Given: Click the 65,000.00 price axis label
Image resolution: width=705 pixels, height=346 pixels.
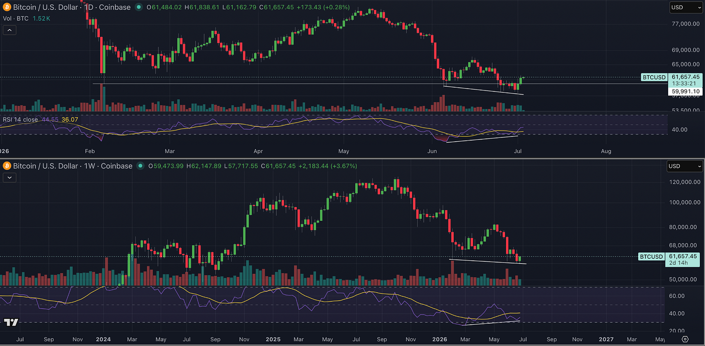Looking at the screenshot, I should tap(685, 64).
